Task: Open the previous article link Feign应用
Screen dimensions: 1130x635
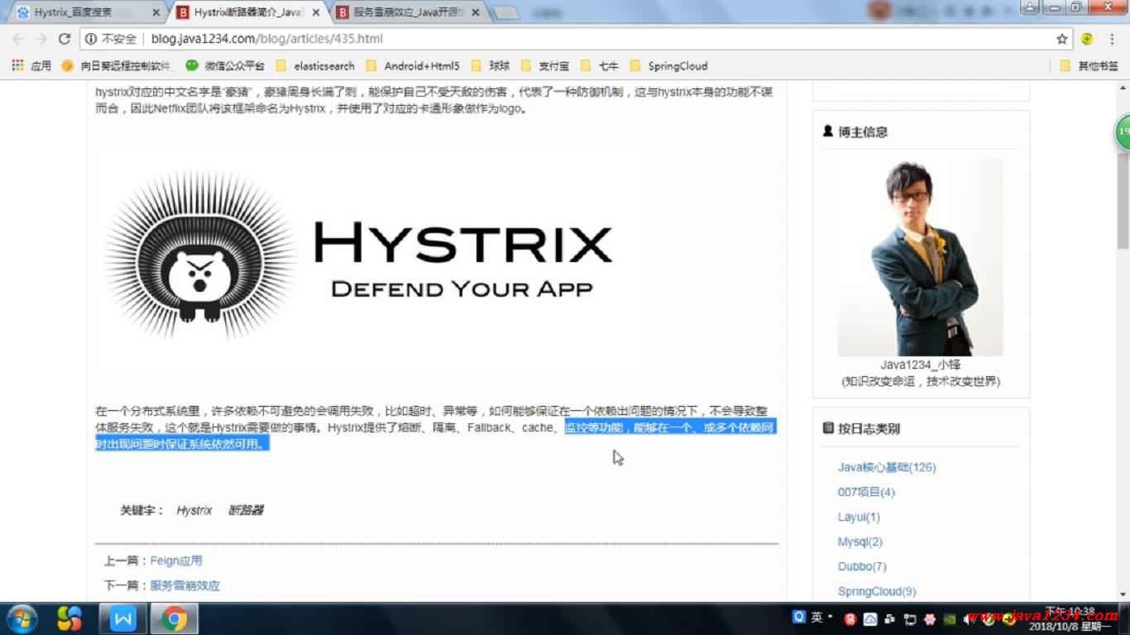Action: tap(176, 561)
